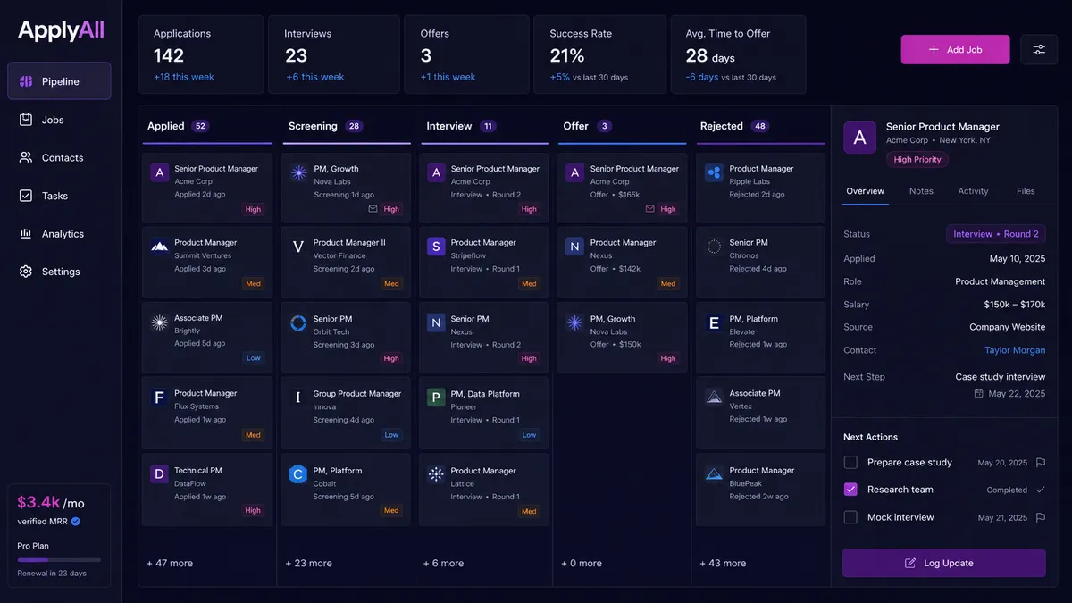Click the ApplyAll logo
Viewport: 1072px width, 603px height.
(x=62, y=30)
